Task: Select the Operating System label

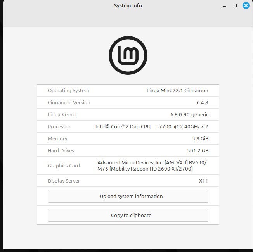Action: [x=68, y=91]
